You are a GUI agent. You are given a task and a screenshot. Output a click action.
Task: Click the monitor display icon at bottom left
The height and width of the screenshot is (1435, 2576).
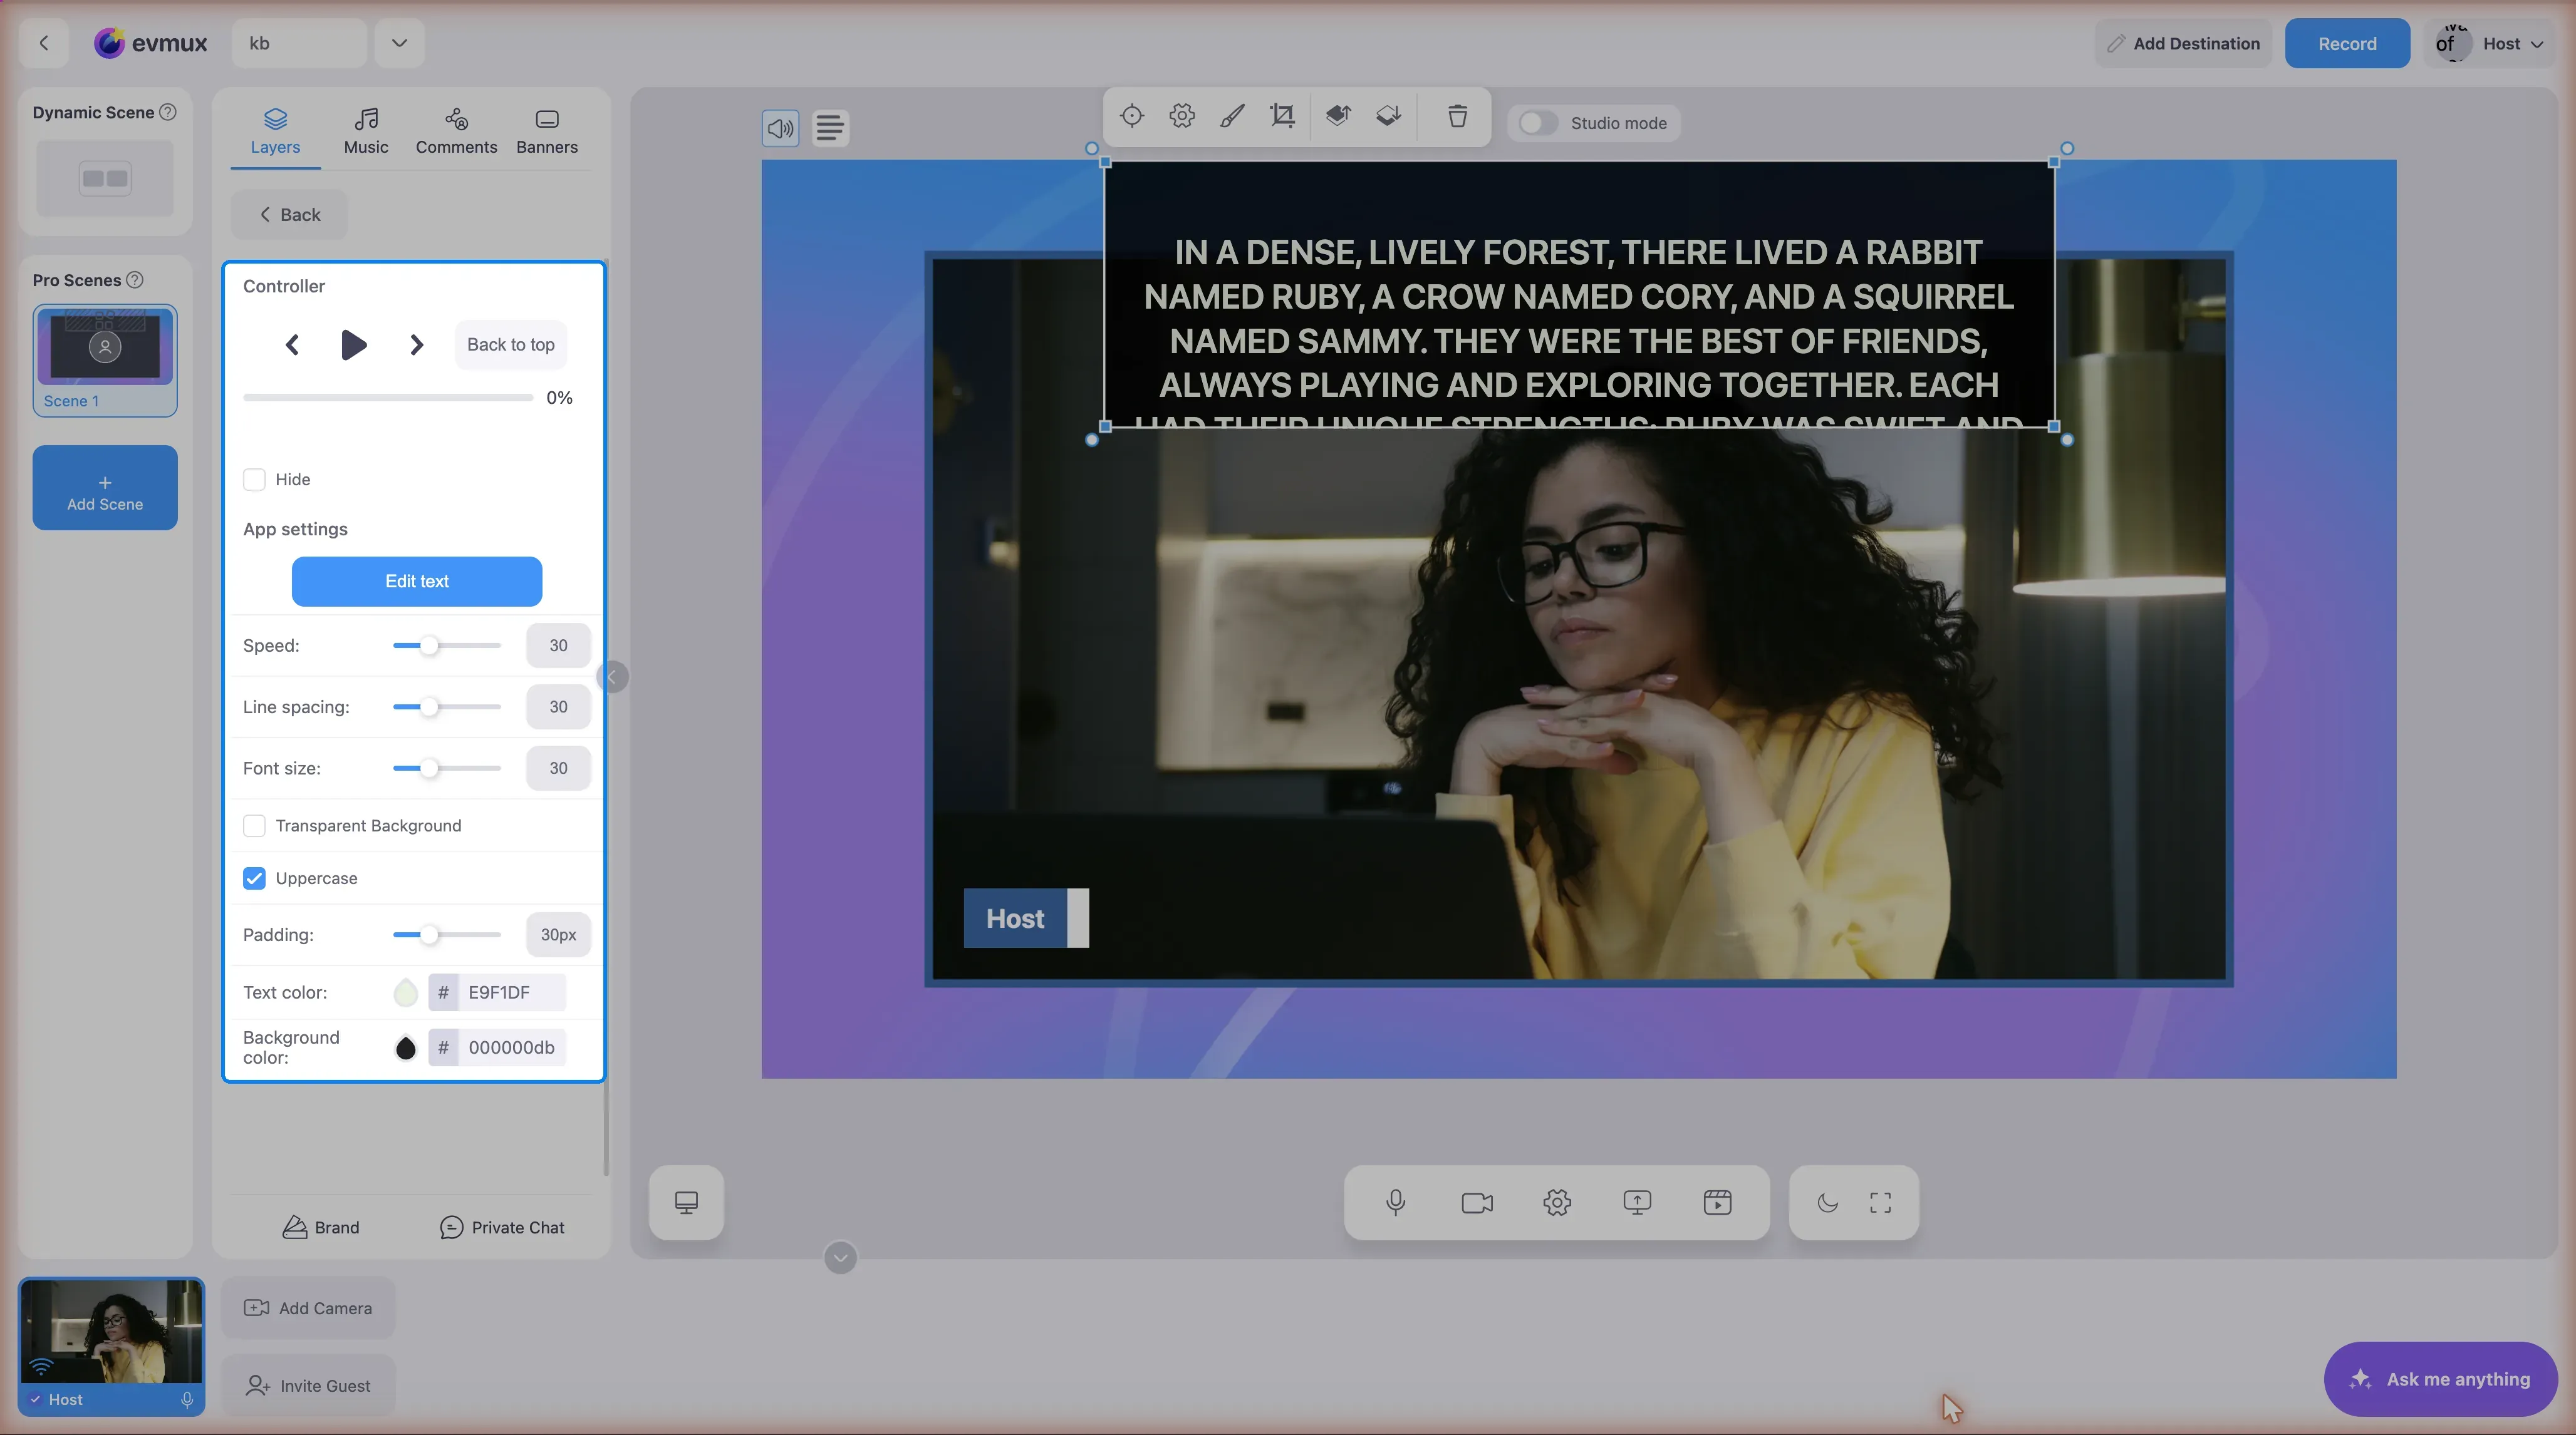686,1202
